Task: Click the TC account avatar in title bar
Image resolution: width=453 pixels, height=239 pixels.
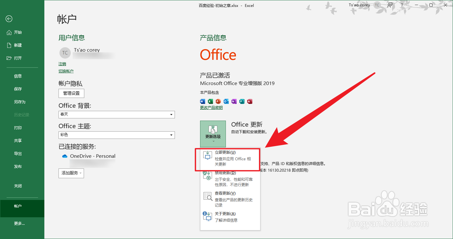Action: point(377,5)
